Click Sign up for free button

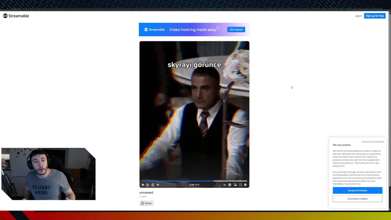375,16
